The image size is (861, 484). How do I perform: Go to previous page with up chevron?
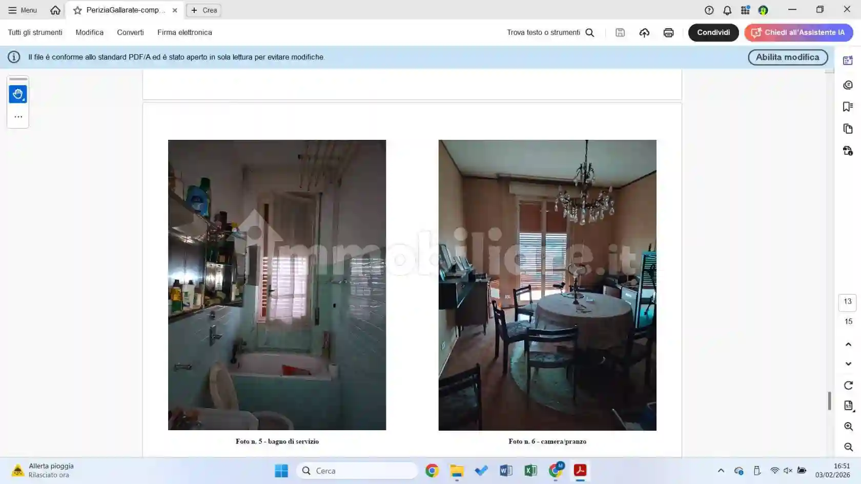[848, 344]
